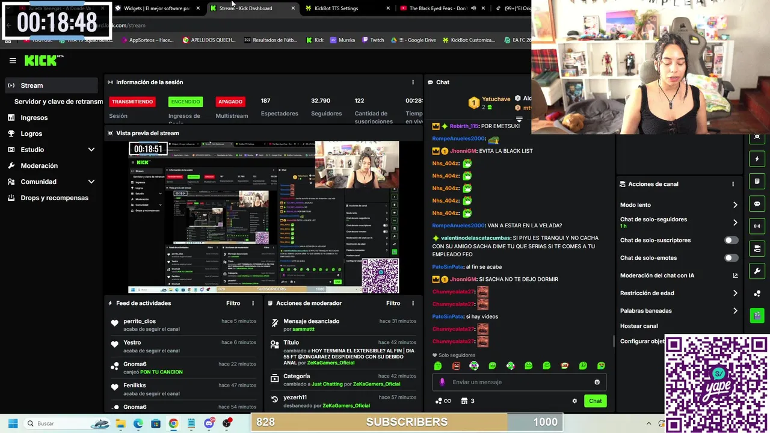Open Microsoft Edge from the taskbar
Image resolution: width=770 pixels, height=433 pixels.
[x=138, y=423]
